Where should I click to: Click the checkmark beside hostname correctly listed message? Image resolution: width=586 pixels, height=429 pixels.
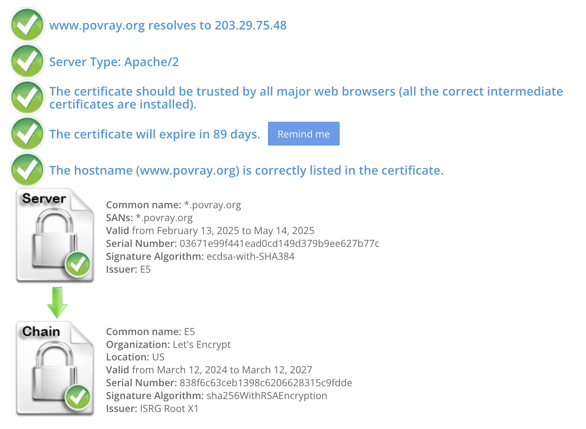pos(27,170)
